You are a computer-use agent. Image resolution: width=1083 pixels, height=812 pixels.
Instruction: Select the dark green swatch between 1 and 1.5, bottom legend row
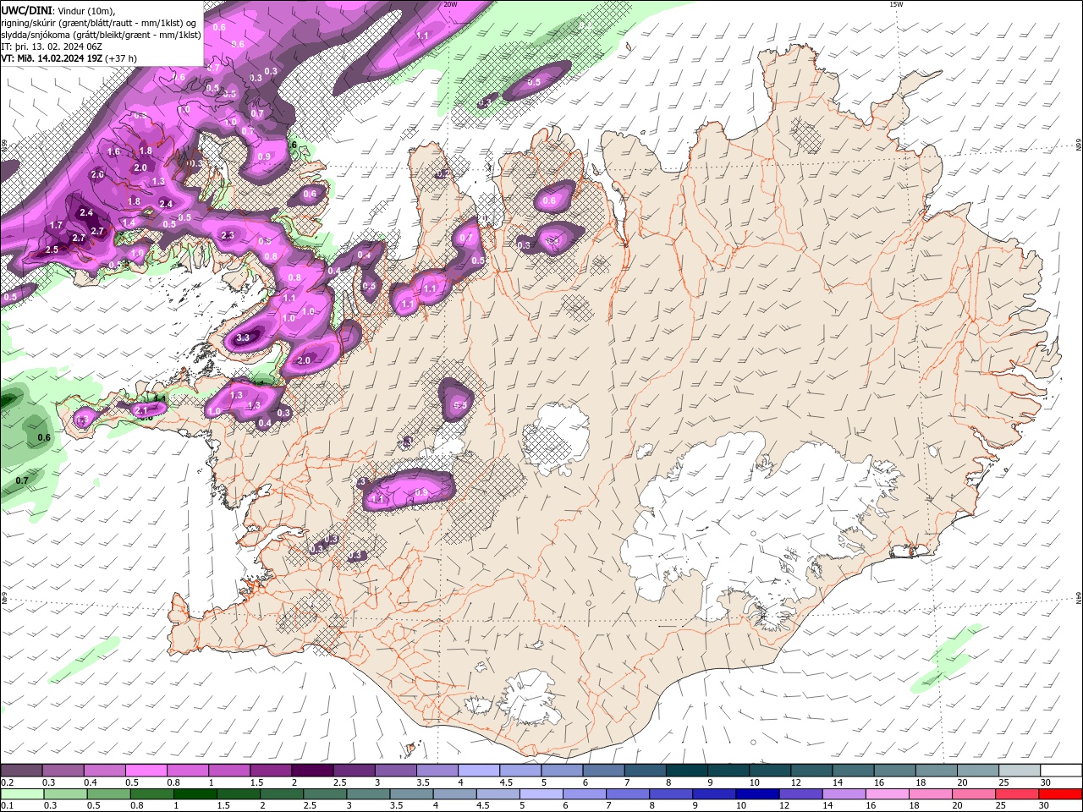coord(195,794)
